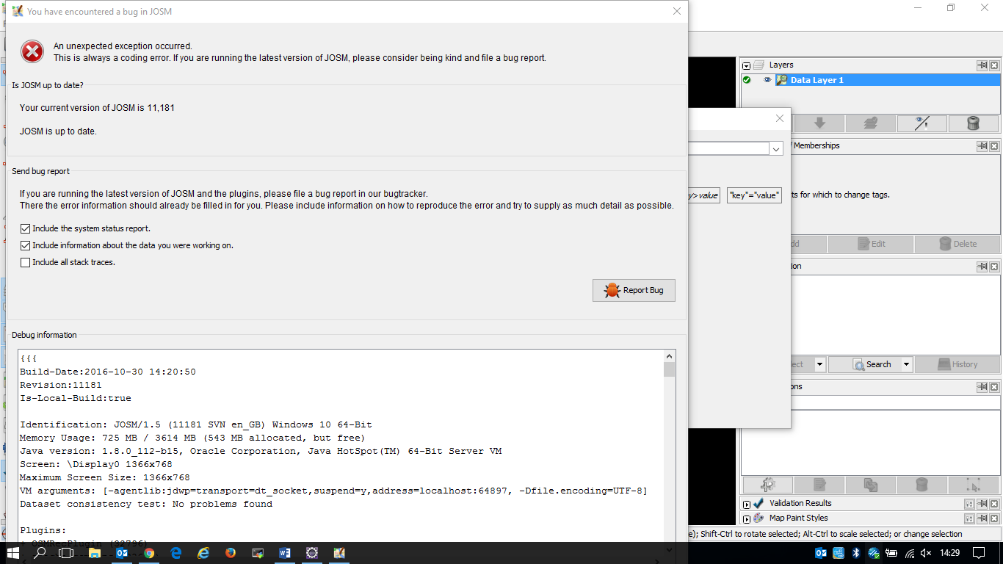The image size is (1003, 564).
Task: Enable Include all stack traces
Action: tap(26, 262)
